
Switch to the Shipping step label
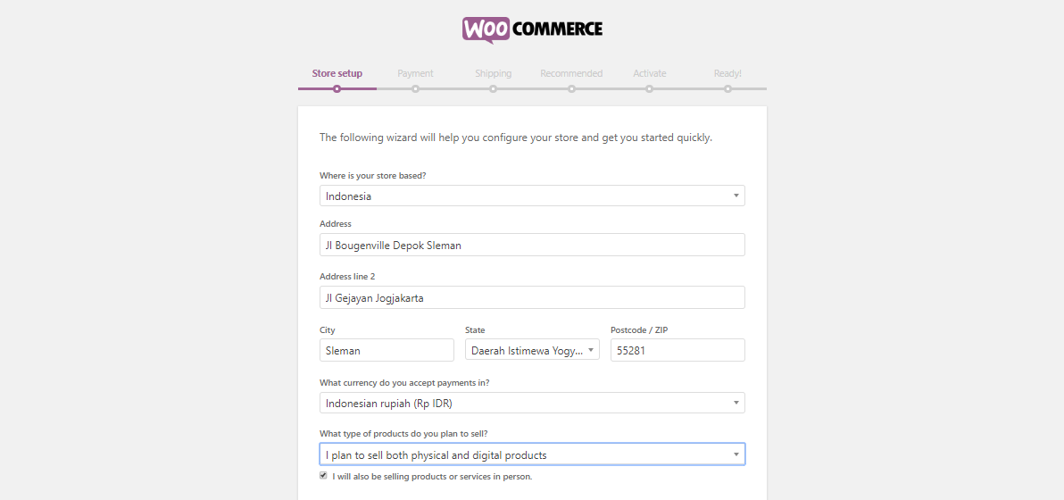[x=493, y=73]
